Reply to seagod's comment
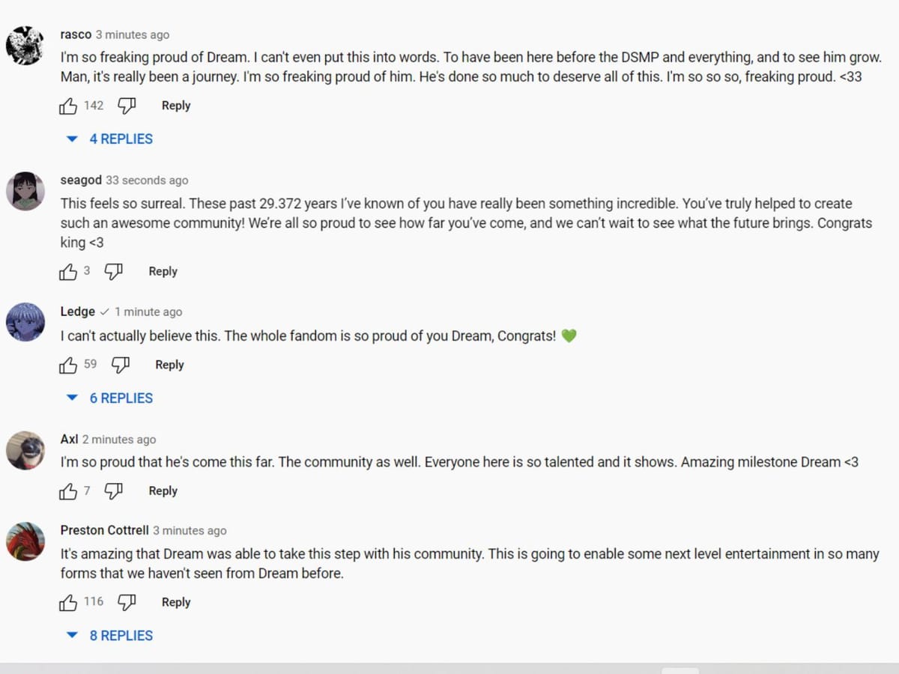 [163, 272]
